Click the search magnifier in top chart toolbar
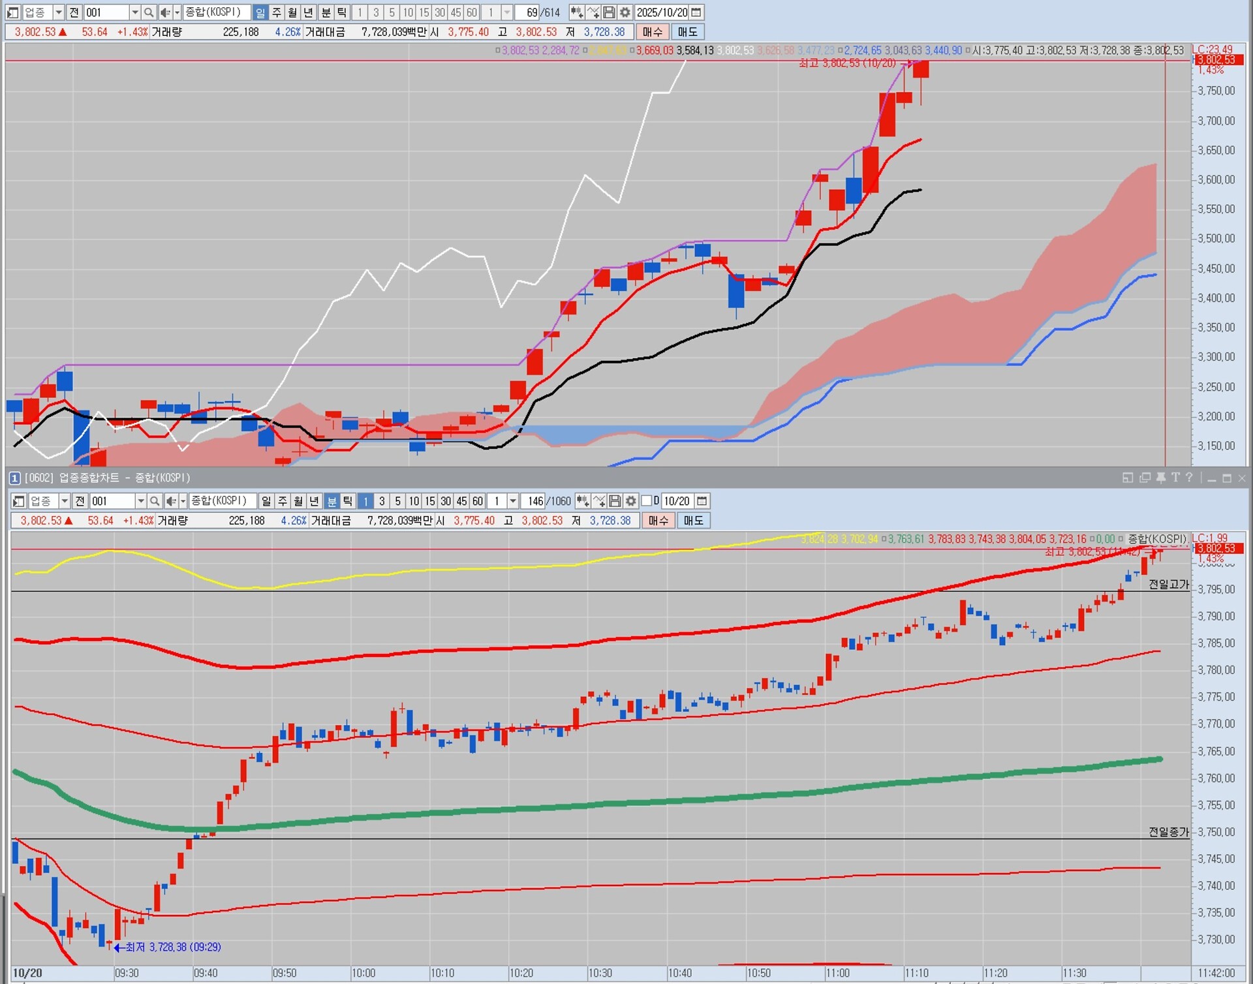1253x984 pixels. pos(149,12)
